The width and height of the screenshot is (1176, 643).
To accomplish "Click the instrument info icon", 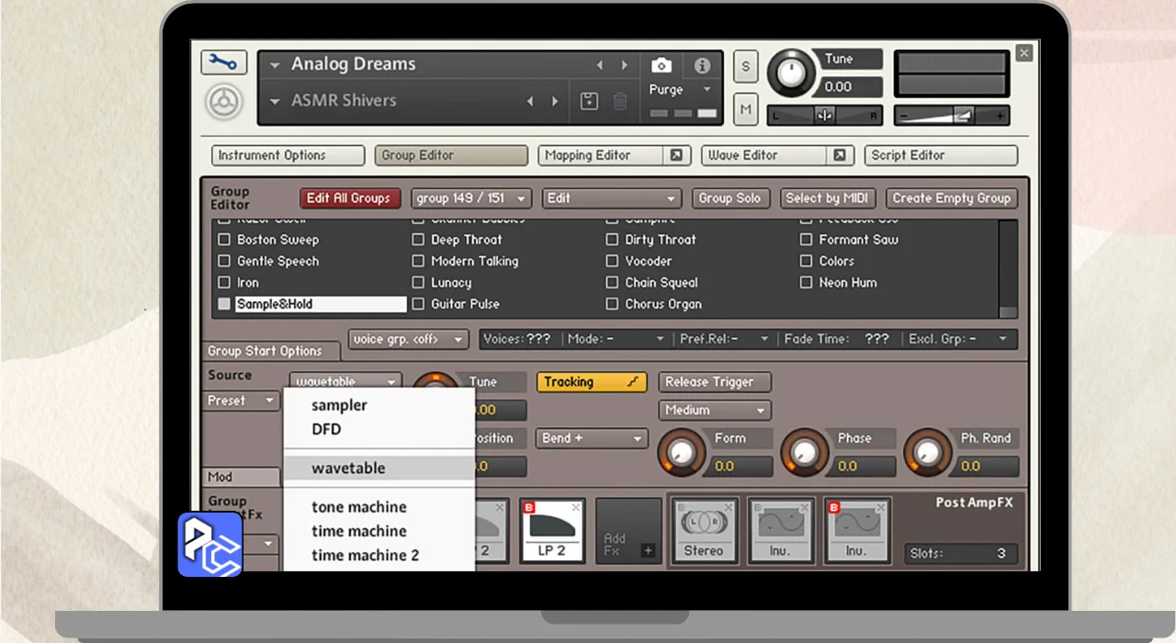I will coord(702,65).
